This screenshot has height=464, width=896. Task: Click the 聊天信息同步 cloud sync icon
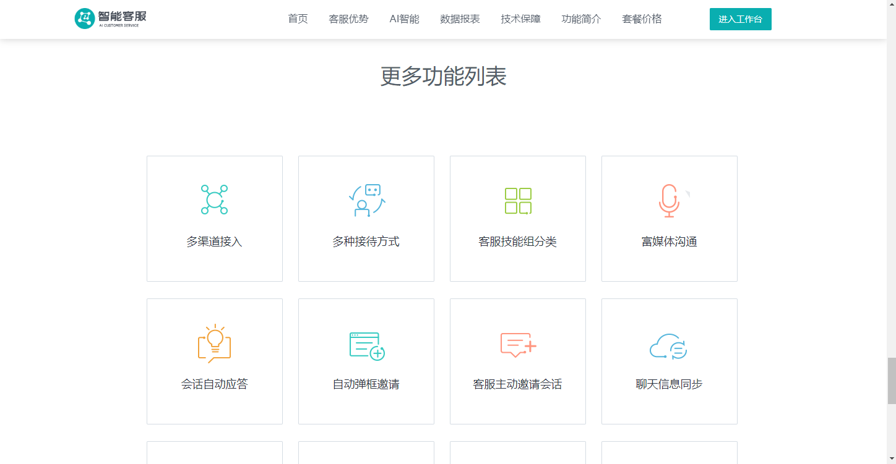668,346
